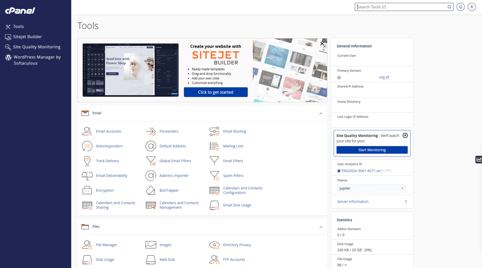Click the BoxTrapper icon
This screenshot has width=482, height=268.
click(x=151, y=190)
